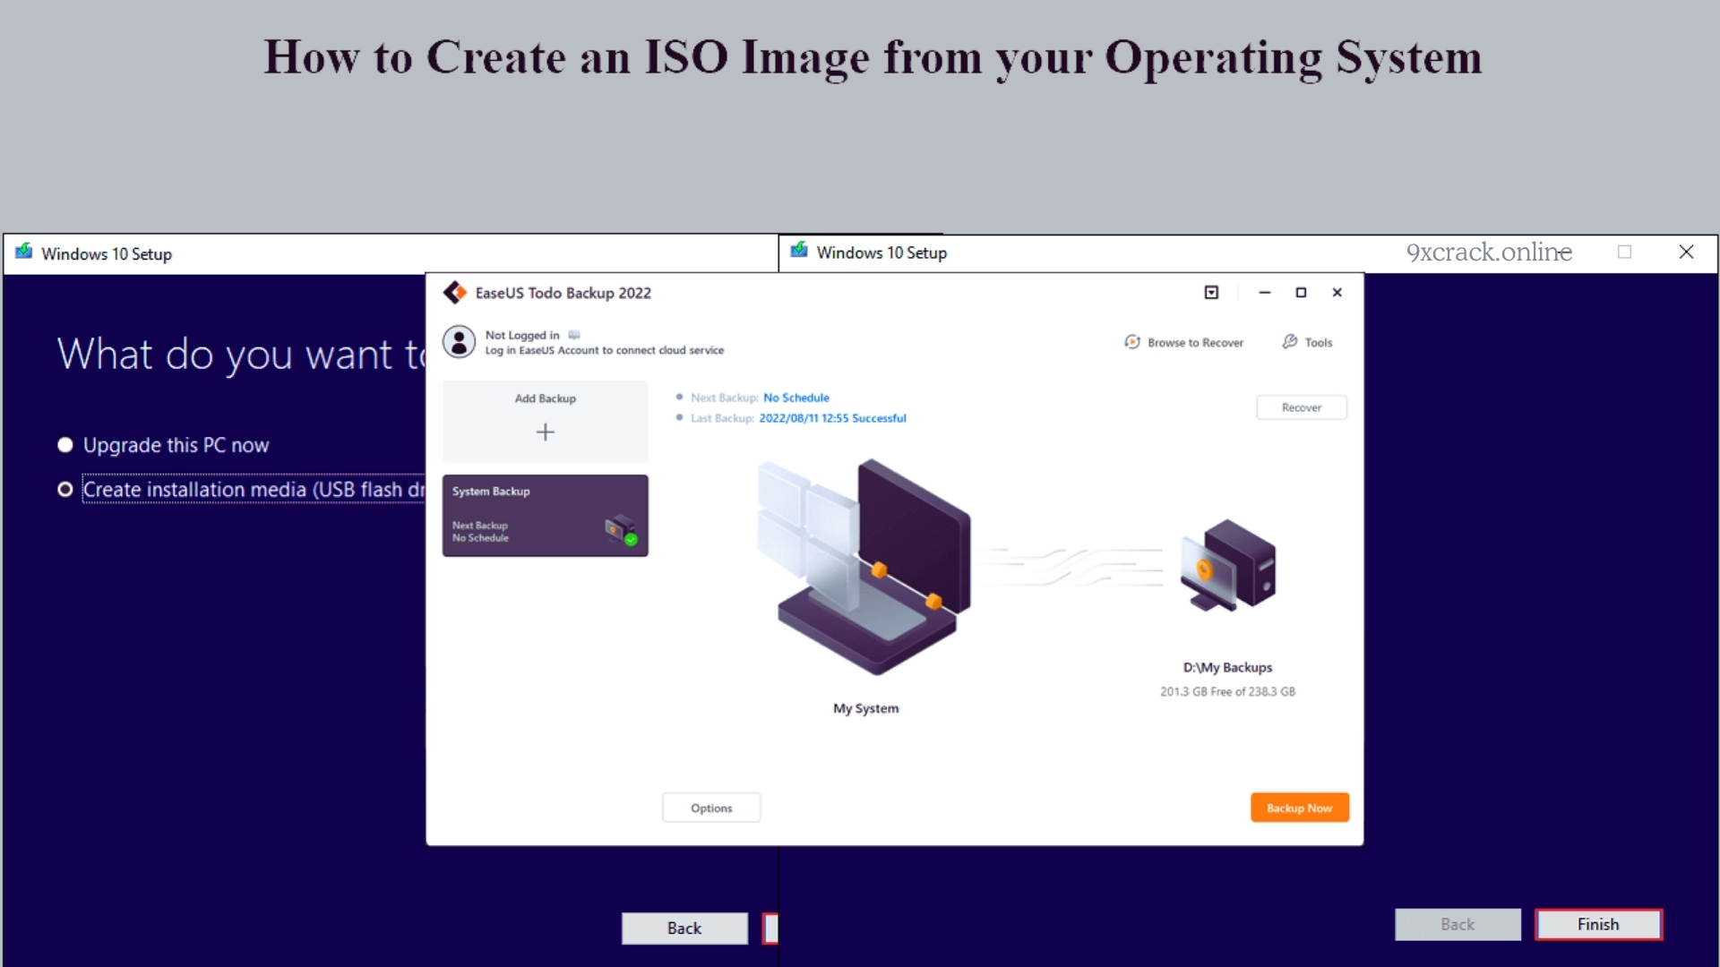The width and height of the screenshot is (1720, 967).
Task: Click the orange Backup Now button
Action: coord(1300,808)
